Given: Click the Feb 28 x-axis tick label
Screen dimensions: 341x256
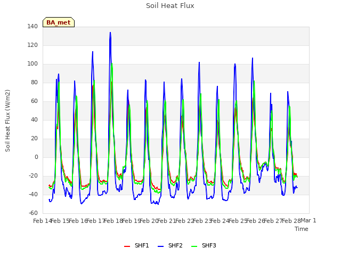Looking at the screenshot, I should 291,221.
